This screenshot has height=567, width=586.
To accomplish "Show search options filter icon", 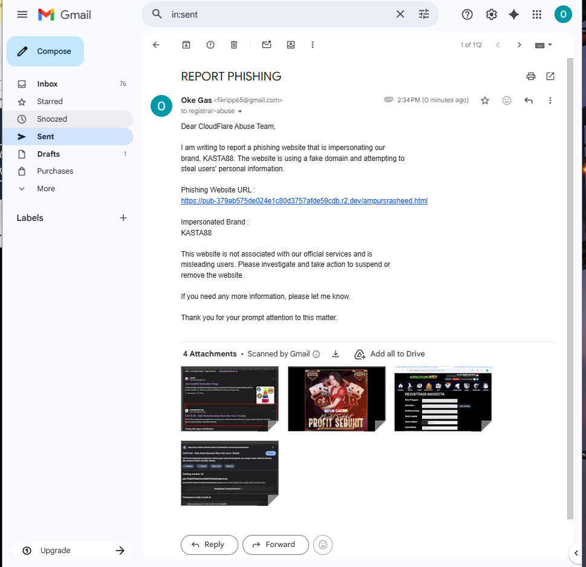I will coord(424,14).
